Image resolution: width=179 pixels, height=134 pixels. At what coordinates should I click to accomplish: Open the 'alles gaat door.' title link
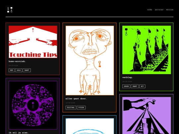click(76, 99)
